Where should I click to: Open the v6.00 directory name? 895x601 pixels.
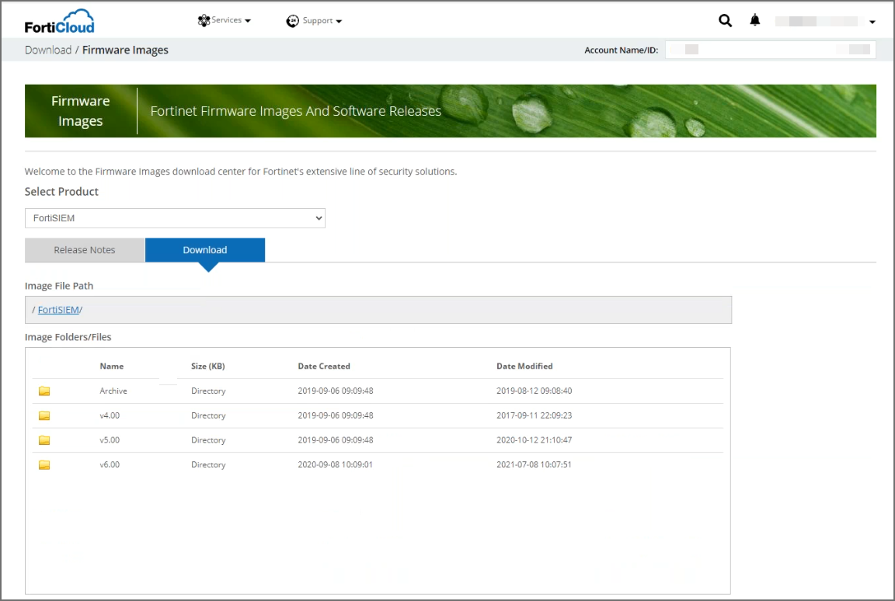click(x=110, y=465)
